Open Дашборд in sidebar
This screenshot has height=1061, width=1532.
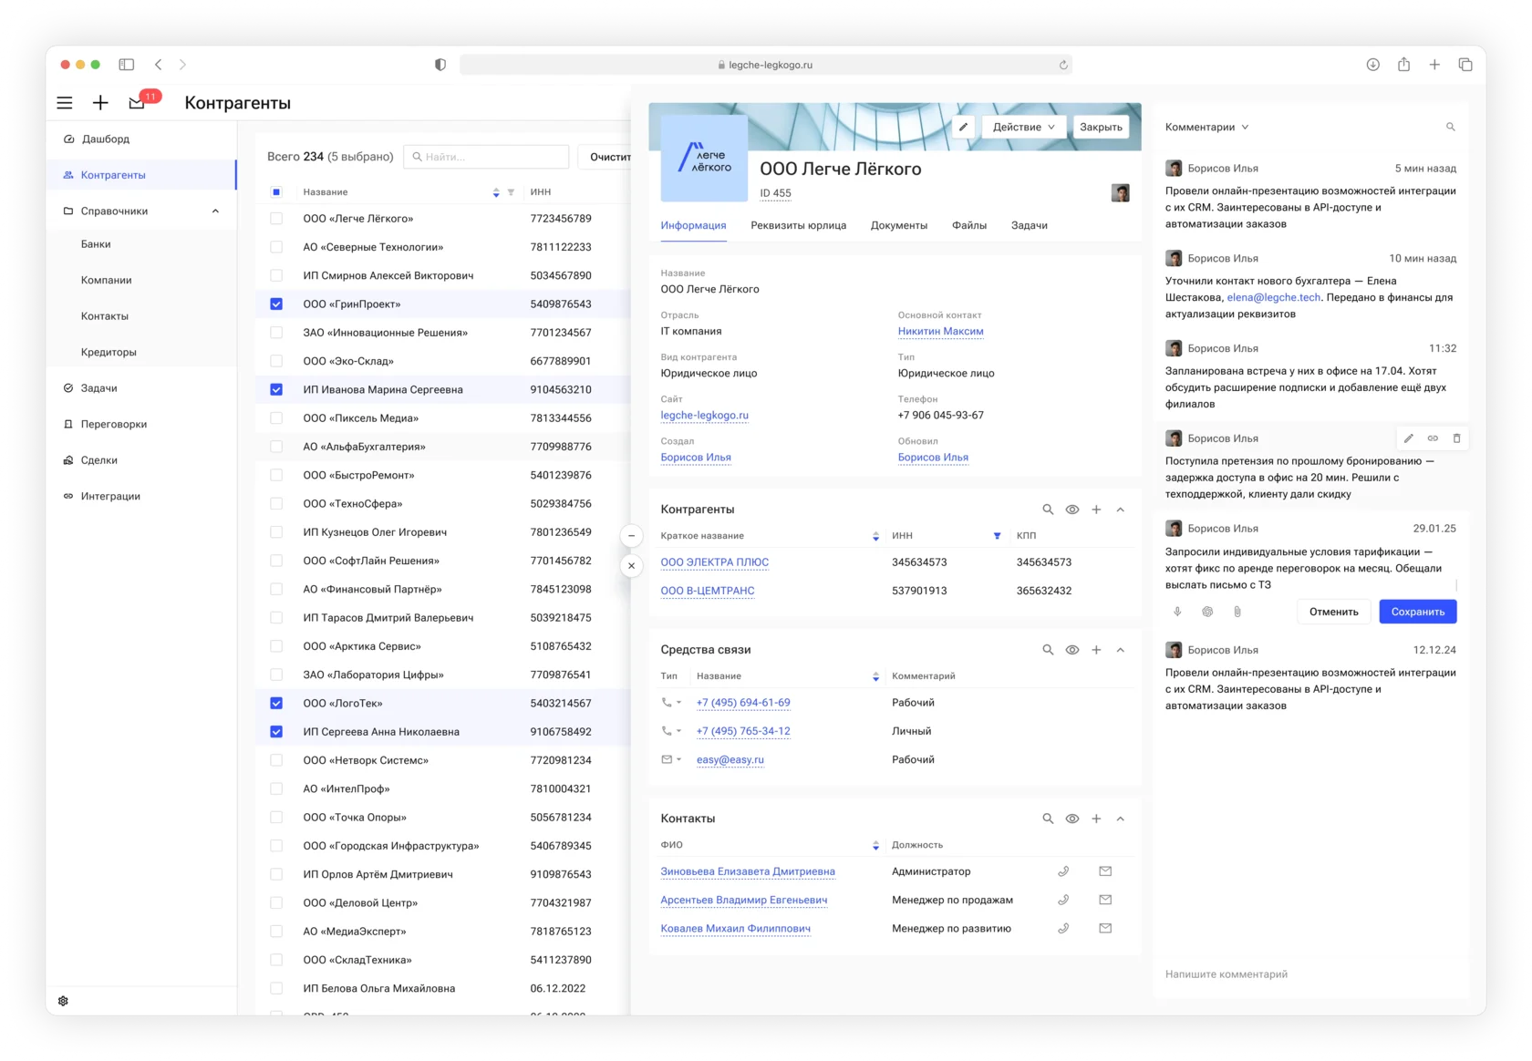pyautogui.click(x=141, y=139)
